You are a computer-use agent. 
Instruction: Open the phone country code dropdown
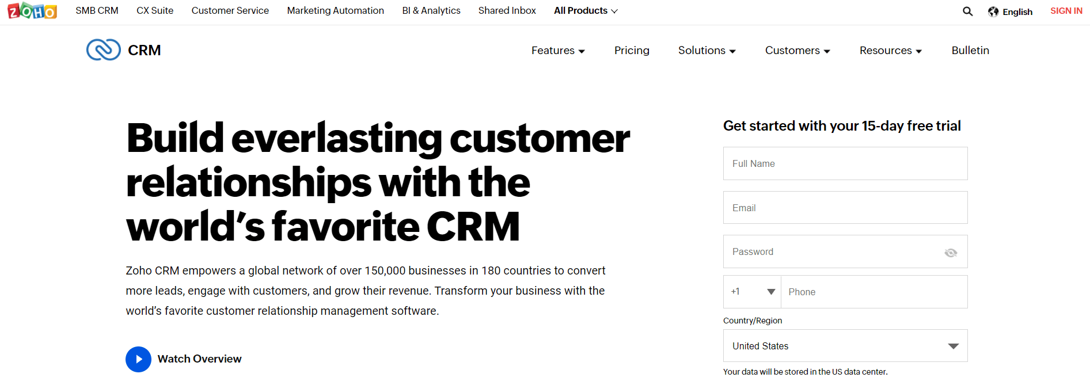click(x=753, y=292)
